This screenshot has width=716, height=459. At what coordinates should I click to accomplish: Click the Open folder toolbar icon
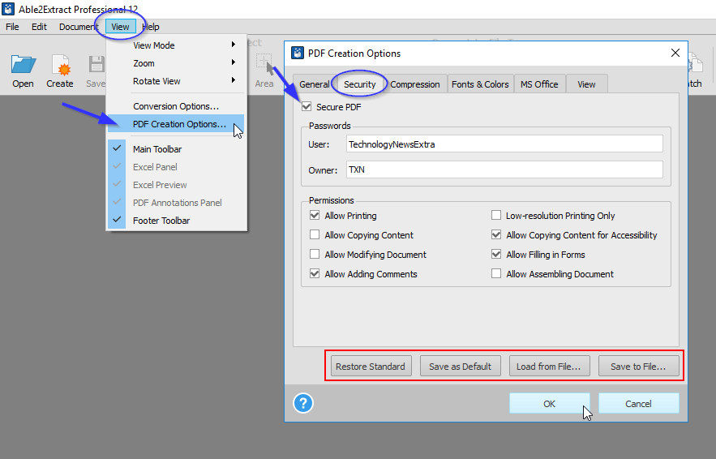point(24,65)
